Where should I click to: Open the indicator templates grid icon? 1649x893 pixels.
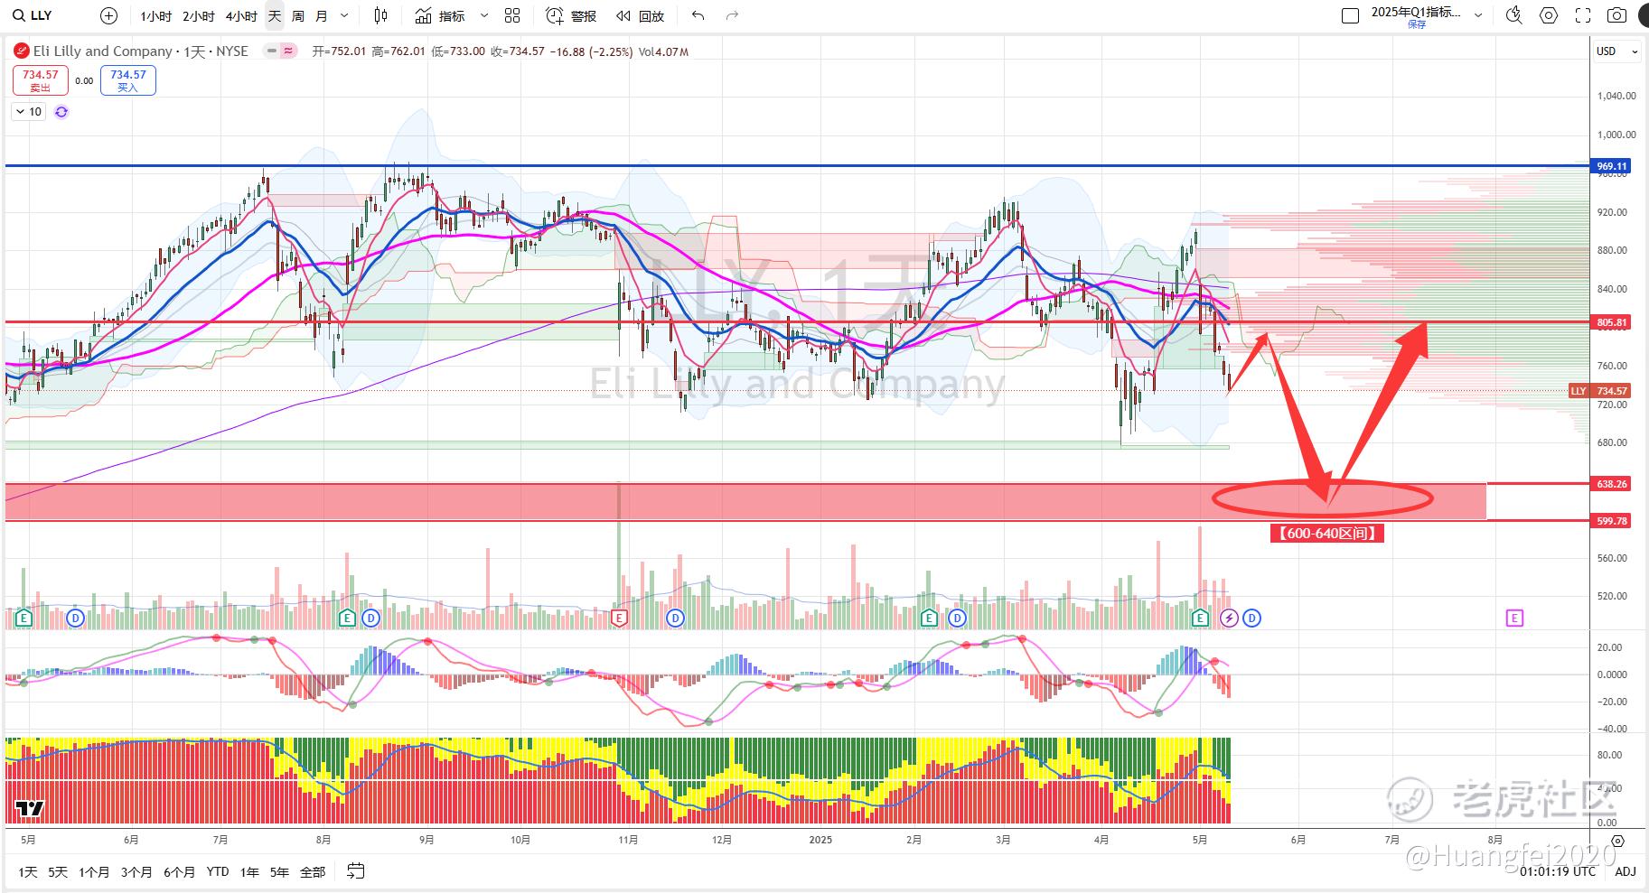[x=512, y=15]
